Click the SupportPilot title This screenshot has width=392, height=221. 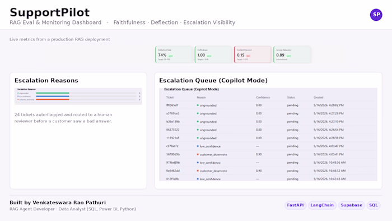click(x=49, y=12)
